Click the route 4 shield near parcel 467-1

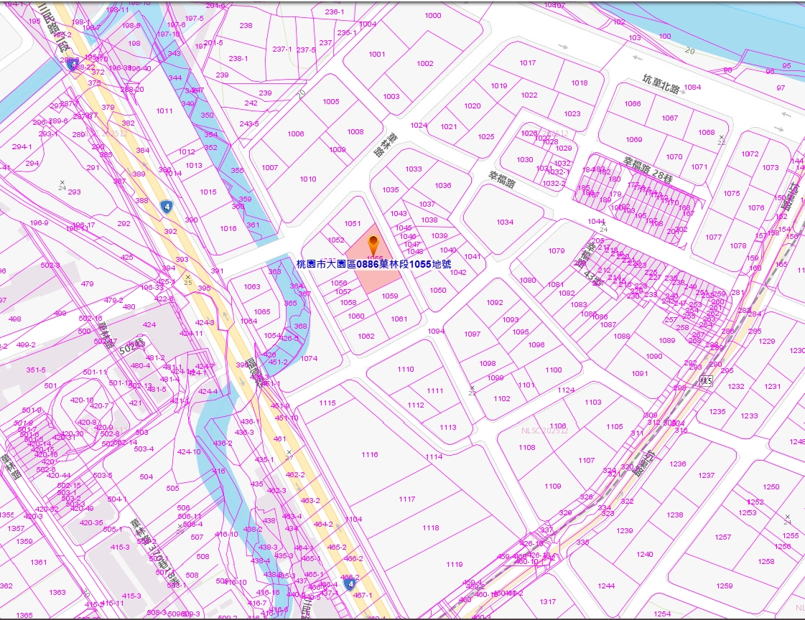[x=350, y=585]
